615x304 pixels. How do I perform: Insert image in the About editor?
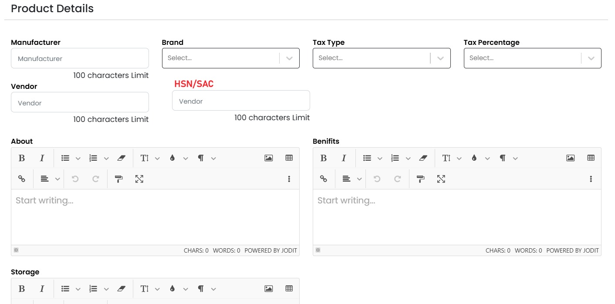pos(268,158)
